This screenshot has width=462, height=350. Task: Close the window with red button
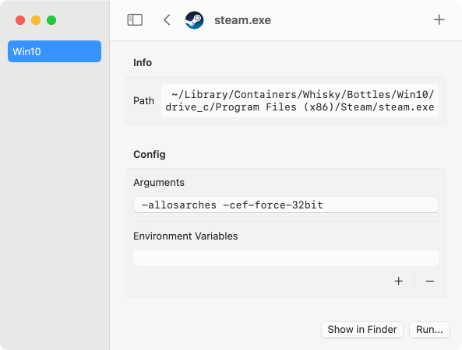20,20
